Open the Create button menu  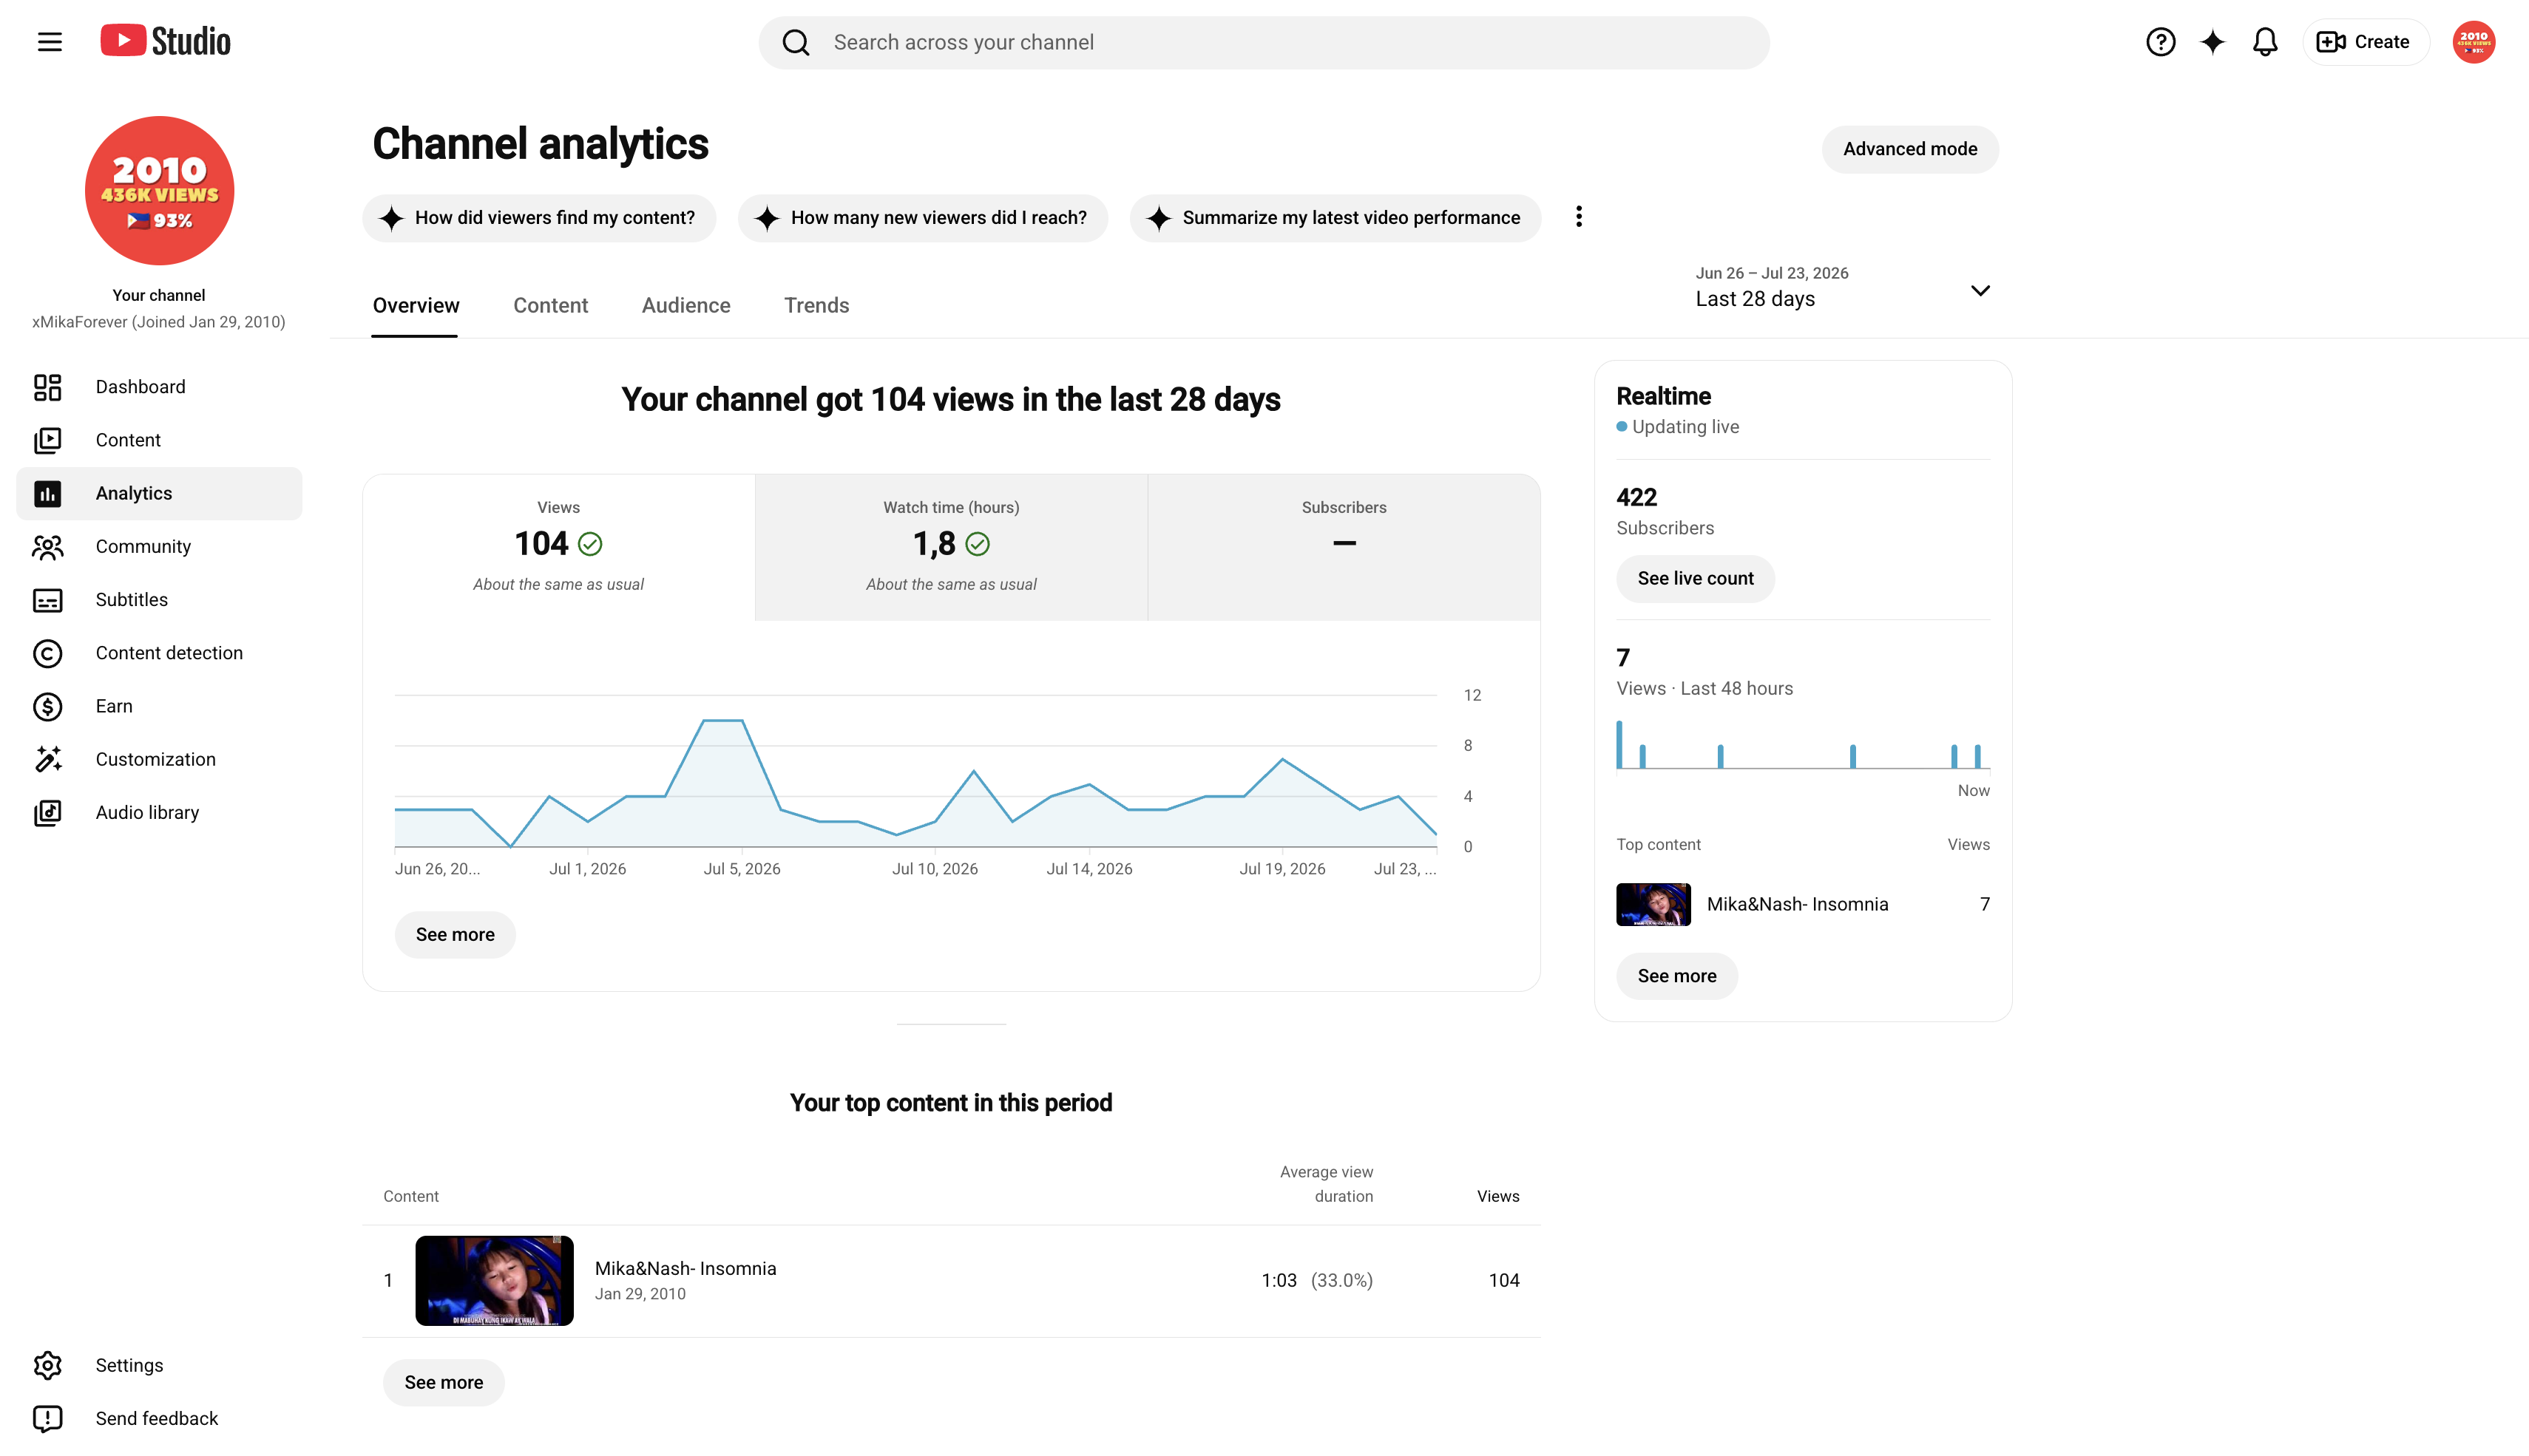tap(2364, 42)
